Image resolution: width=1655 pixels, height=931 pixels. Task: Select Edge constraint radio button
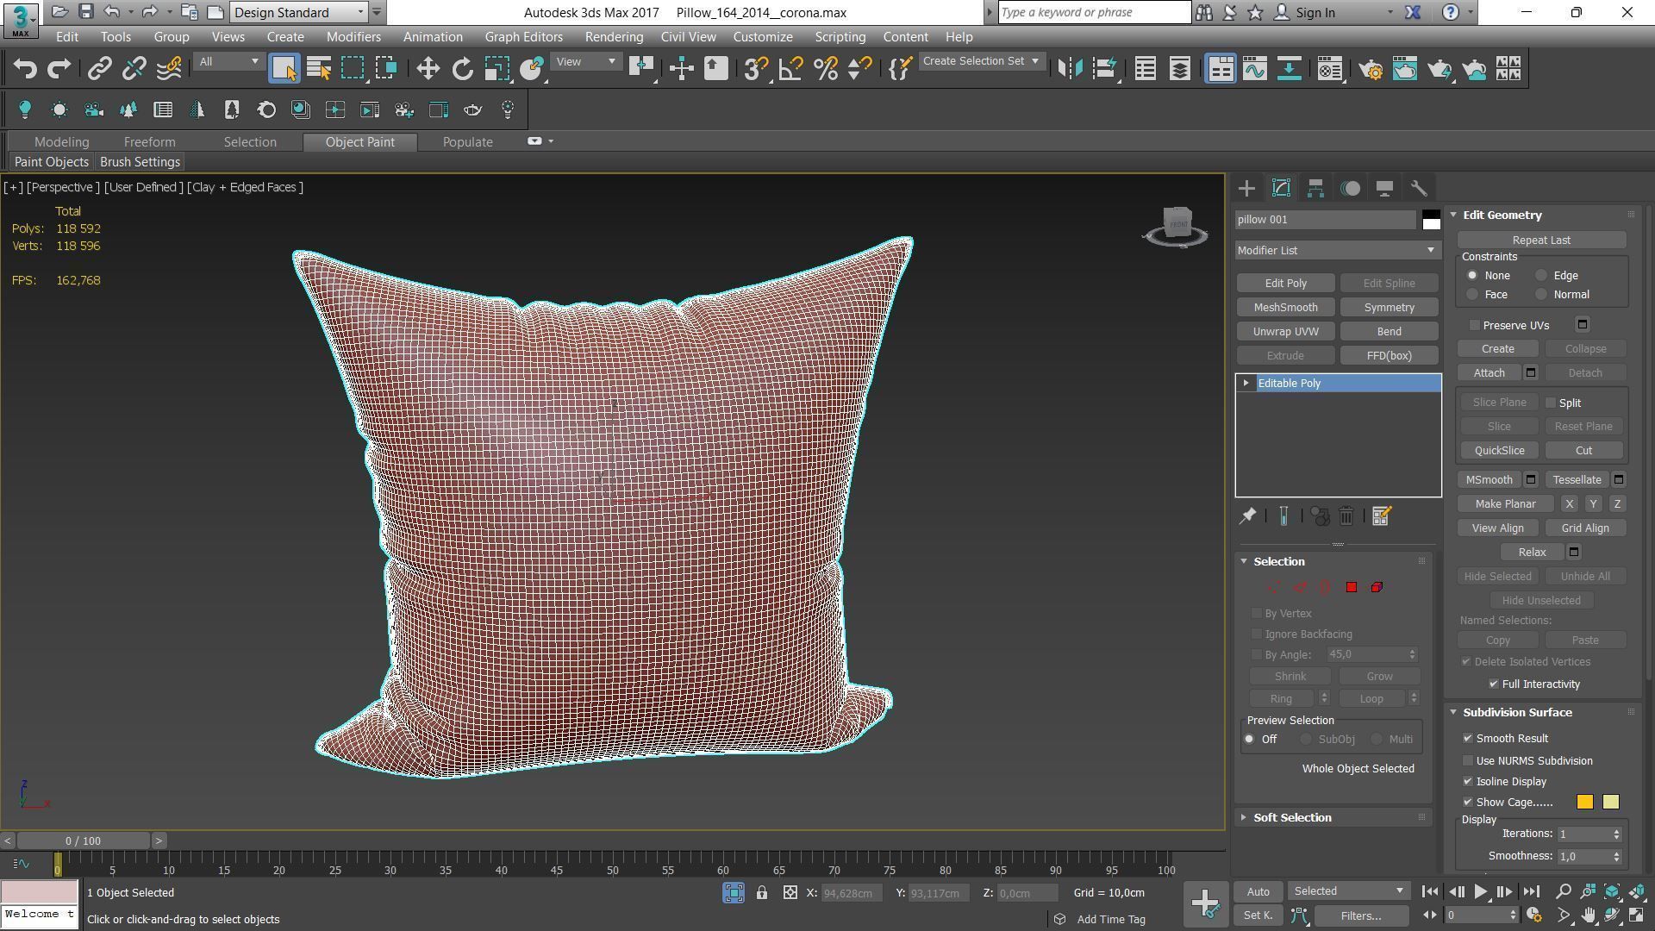(1541, 276)
